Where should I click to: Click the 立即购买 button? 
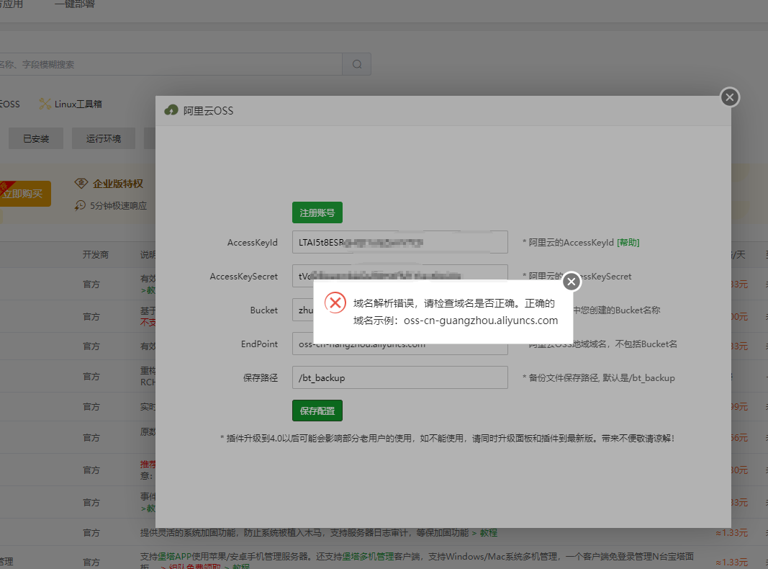pyautogui.click(x=24, y=194)
